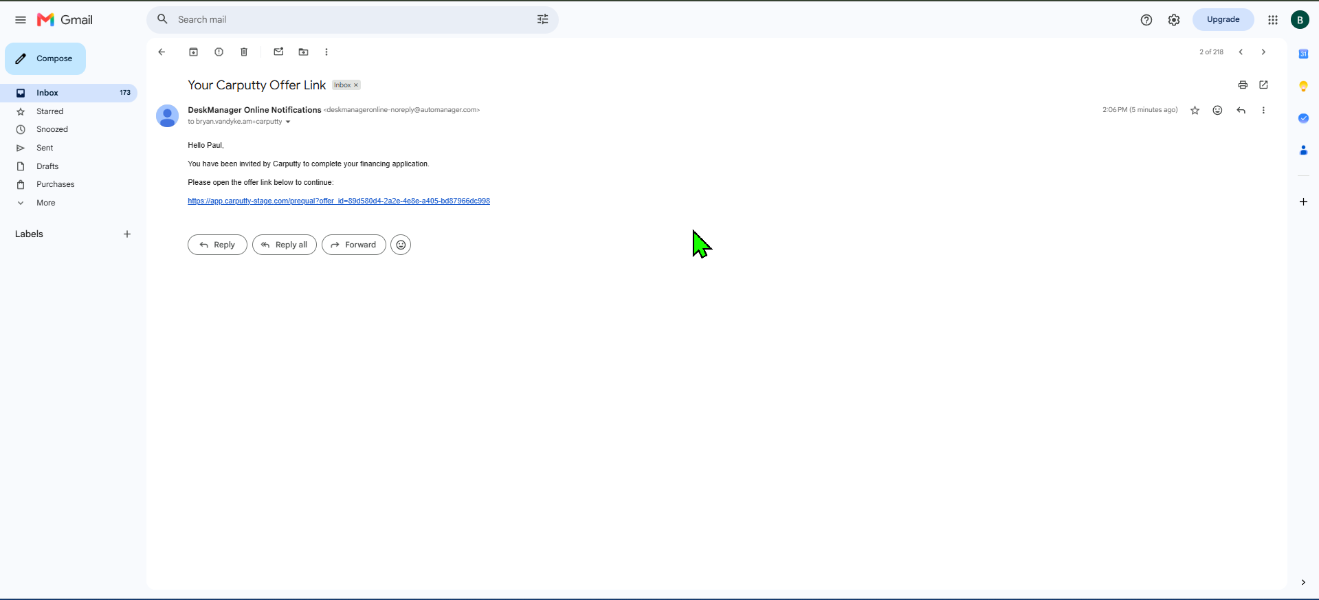Print the whole conversation
Viewport: 1319px width, 600px height.
coord(1243,85)
